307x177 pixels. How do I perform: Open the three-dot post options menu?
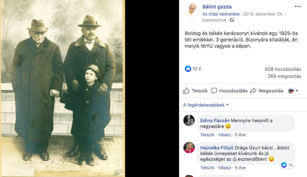tap(298, 7)
